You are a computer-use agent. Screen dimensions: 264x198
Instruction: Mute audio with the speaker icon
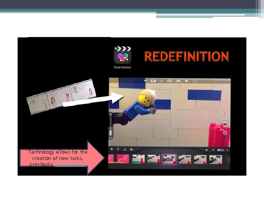[x=145, y=81]
